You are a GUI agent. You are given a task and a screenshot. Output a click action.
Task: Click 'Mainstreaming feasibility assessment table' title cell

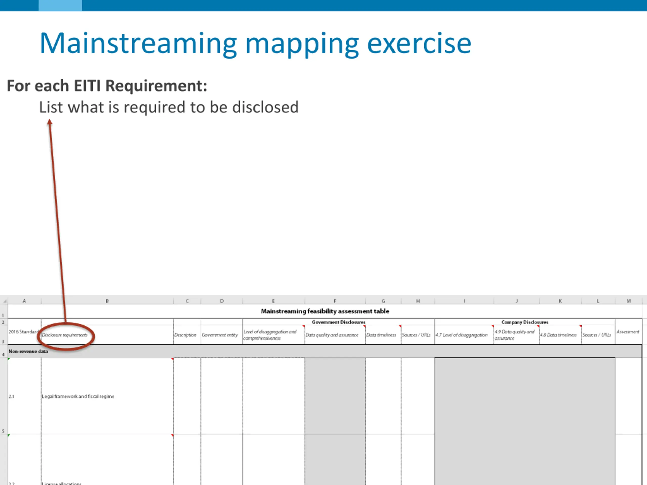click(x=325, y=311)
